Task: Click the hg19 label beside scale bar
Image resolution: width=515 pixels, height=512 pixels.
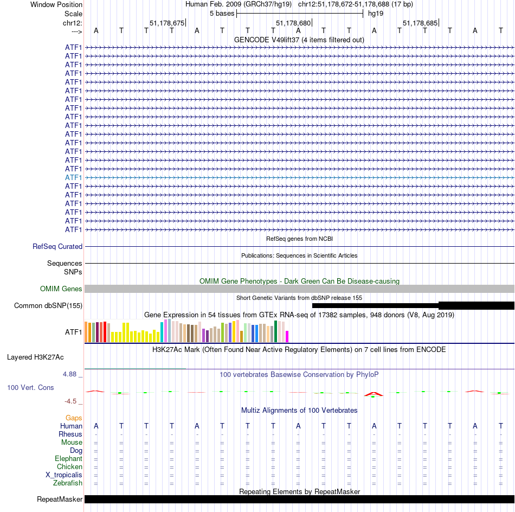Action: (376, 14)
